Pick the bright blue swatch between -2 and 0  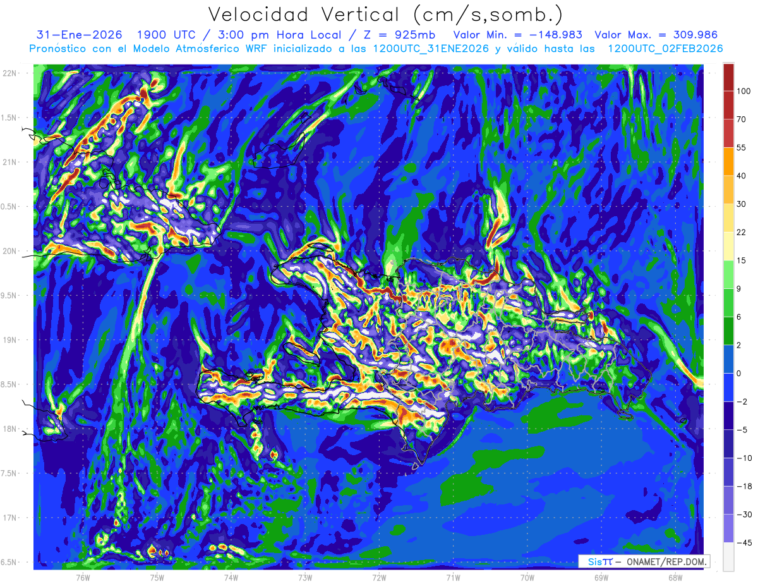click(728, 387)
